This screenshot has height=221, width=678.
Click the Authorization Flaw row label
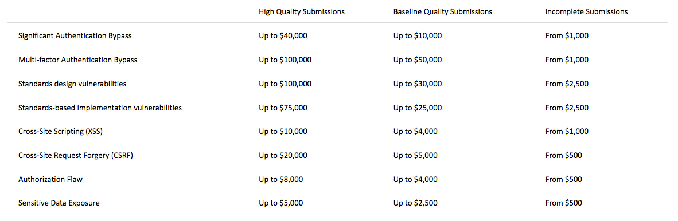point(50,180)
